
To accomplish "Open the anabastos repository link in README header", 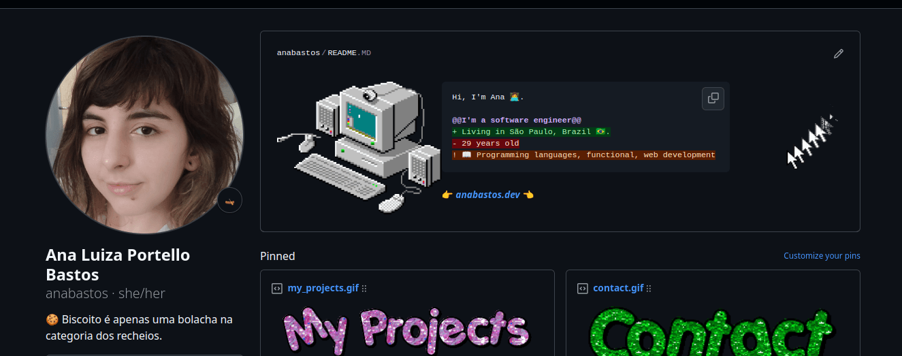I will pos(298,53).
